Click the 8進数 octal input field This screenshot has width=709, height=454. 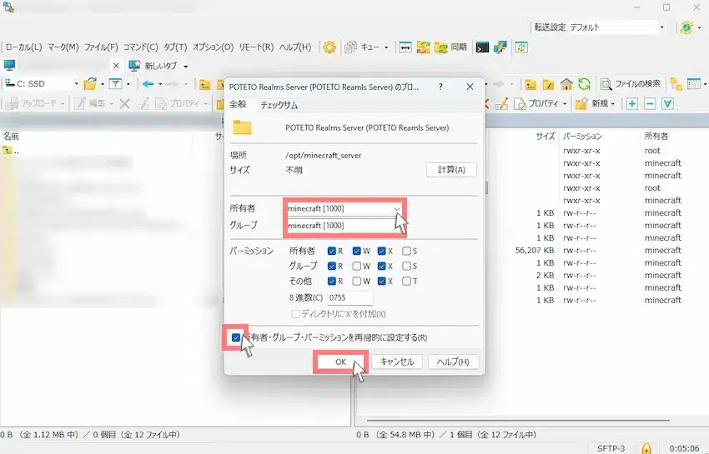pyautogui.click(x=350, y=297)
